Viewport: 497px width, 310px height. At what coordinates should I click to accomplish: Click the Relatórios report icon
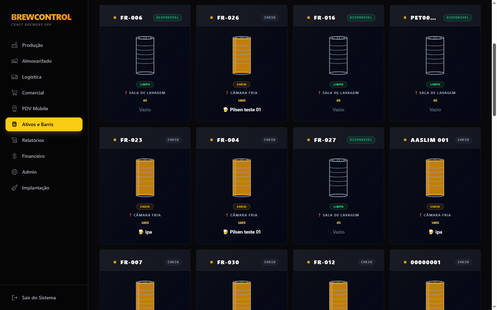pyautogui.click(x=14, y=140)
